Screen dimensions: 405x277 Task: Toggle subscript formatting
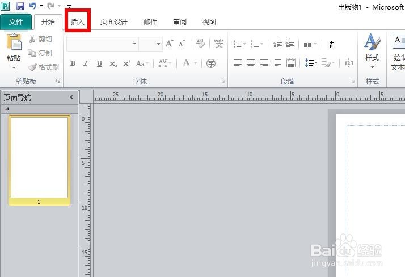coord(113,63)
